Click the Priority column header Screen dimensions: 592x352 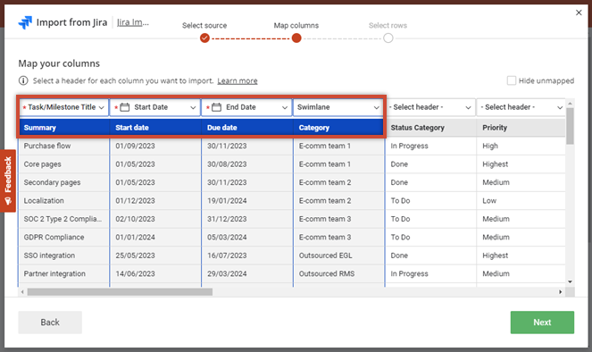[521, 128]
